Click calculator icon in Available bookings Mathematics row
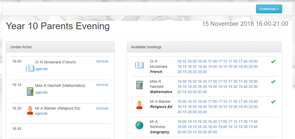This screenshot has height=139, width=295. pos(139,85)
